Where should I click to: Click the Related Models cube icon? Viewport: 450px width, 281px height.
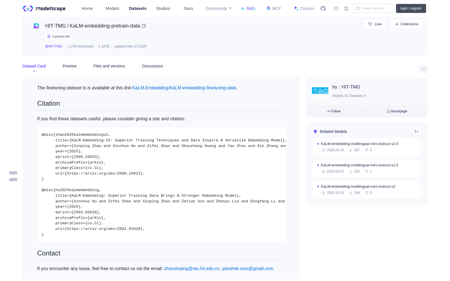click(x=316, y=132)
